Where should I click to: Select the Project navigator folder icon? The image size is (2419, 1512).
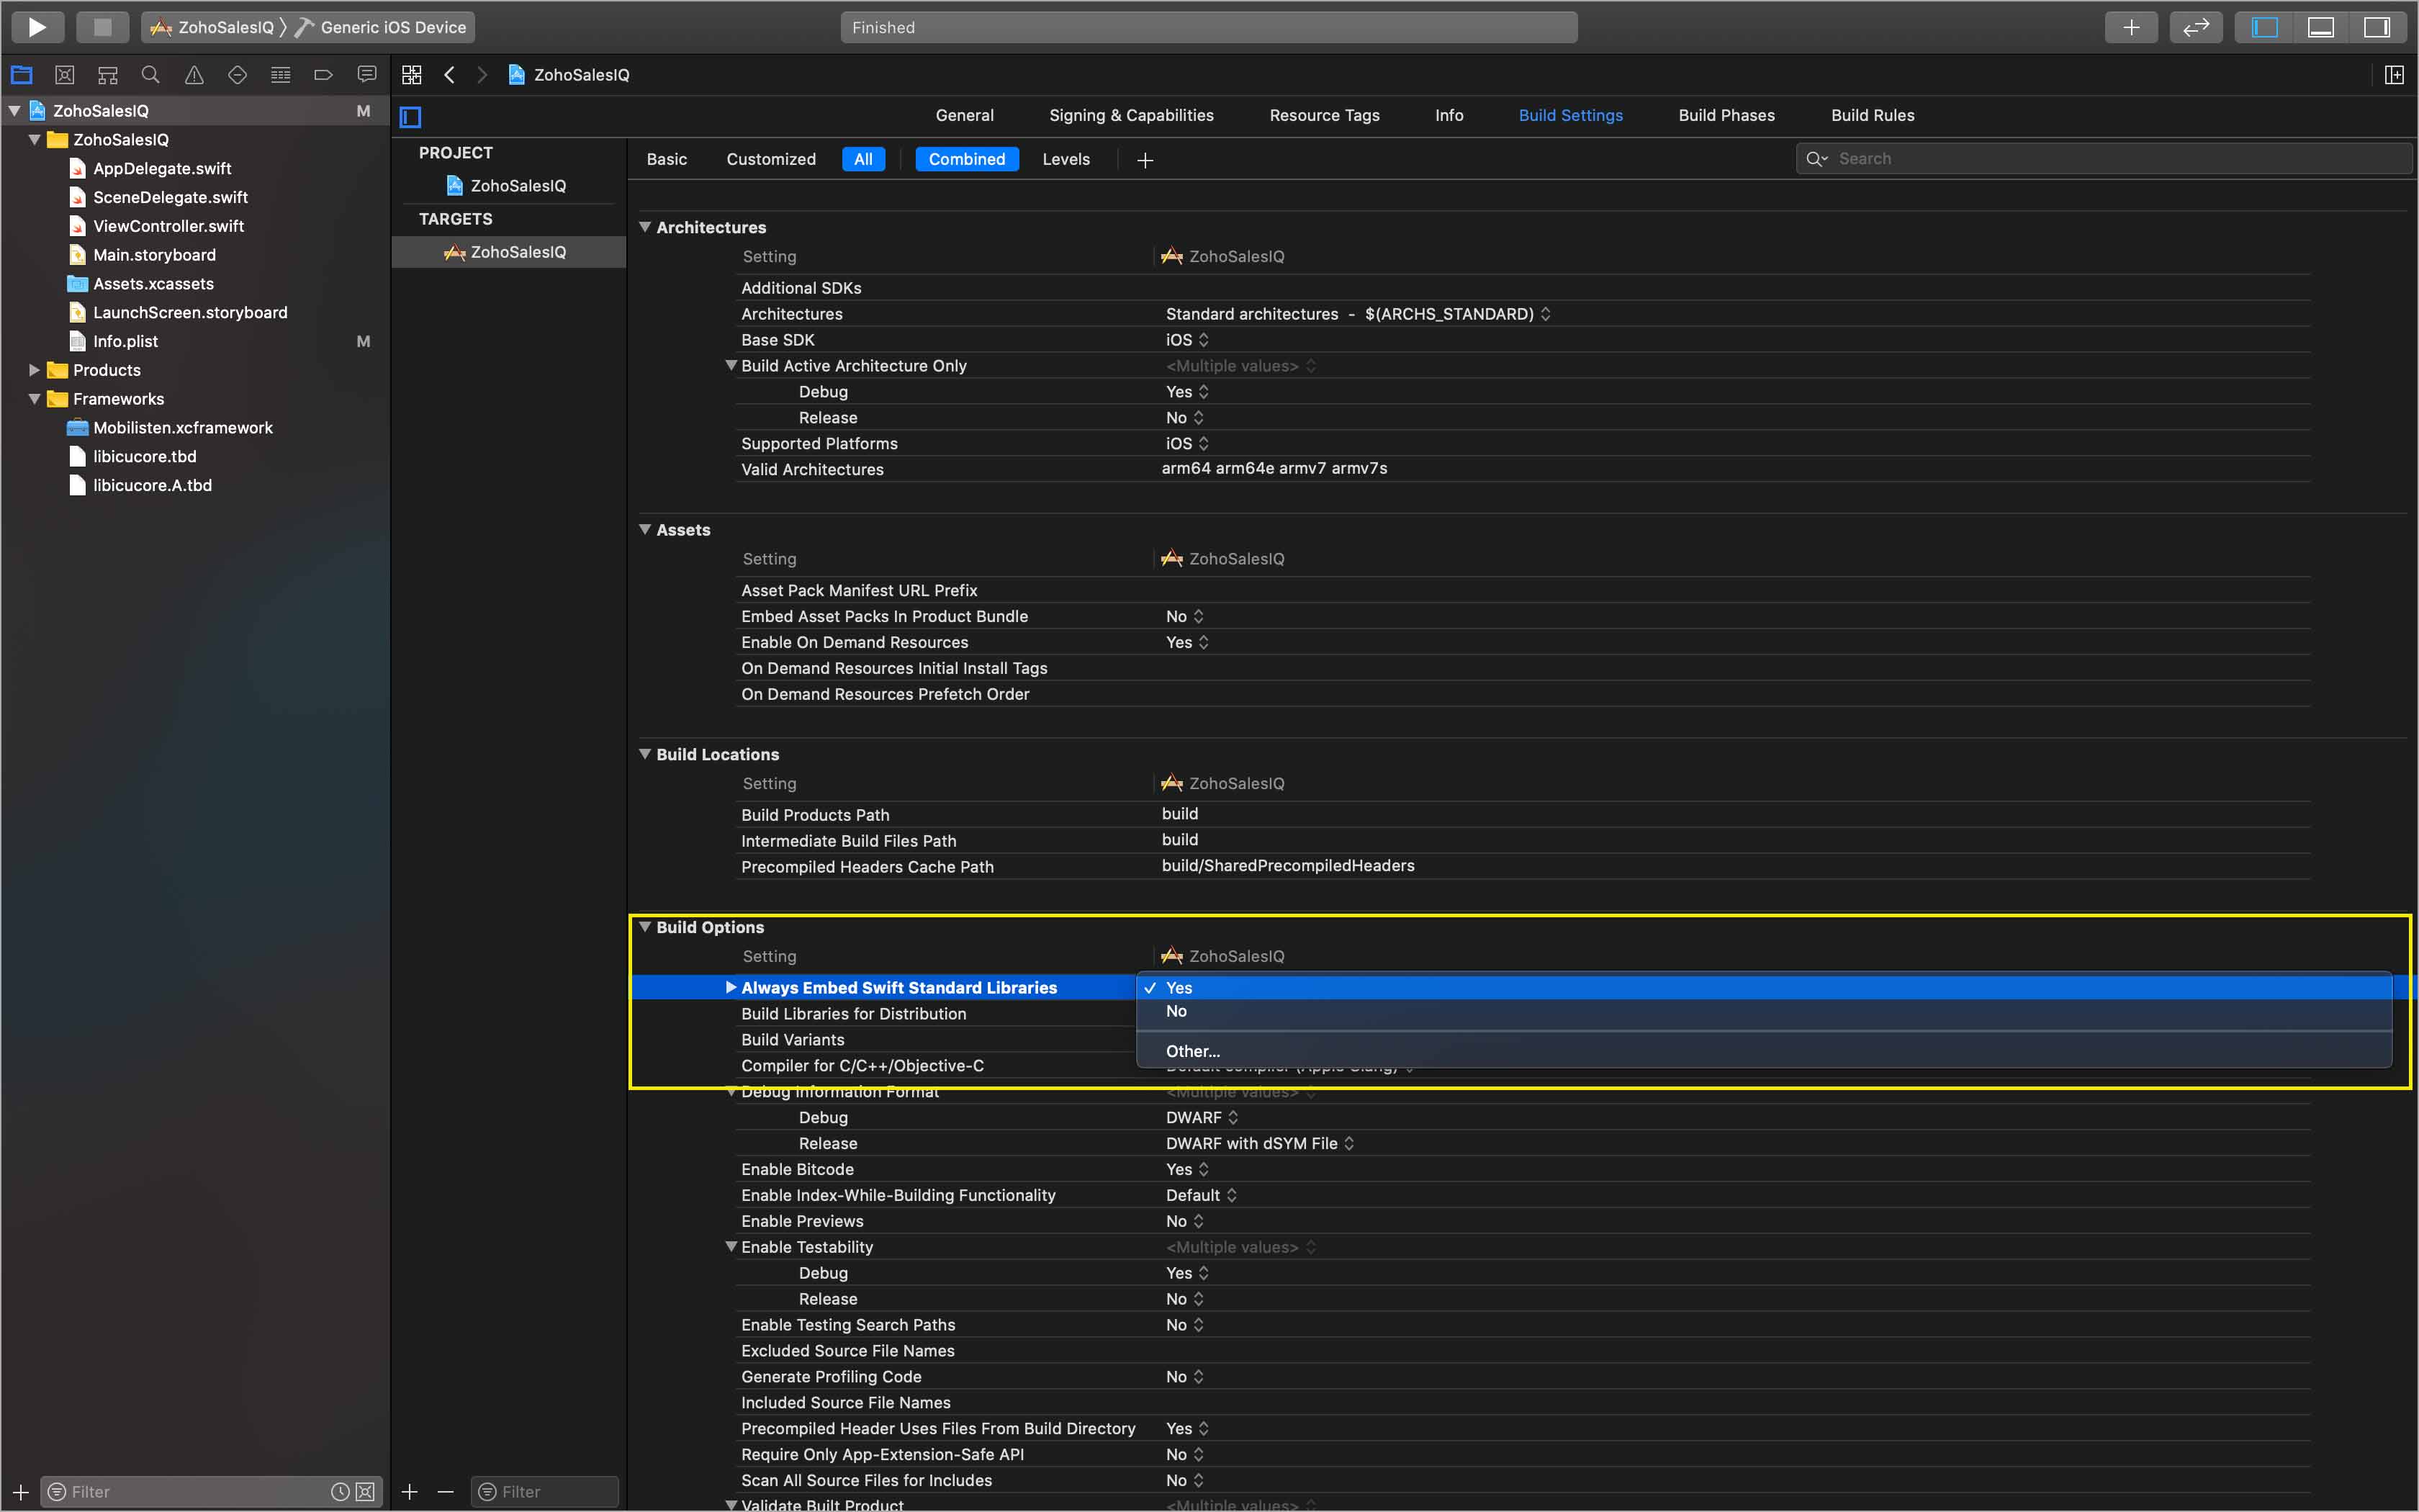pos(21,75)
